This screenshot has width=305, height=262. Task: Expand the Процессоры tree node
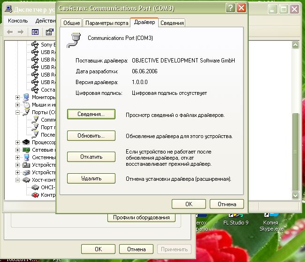tap(18, 142)
